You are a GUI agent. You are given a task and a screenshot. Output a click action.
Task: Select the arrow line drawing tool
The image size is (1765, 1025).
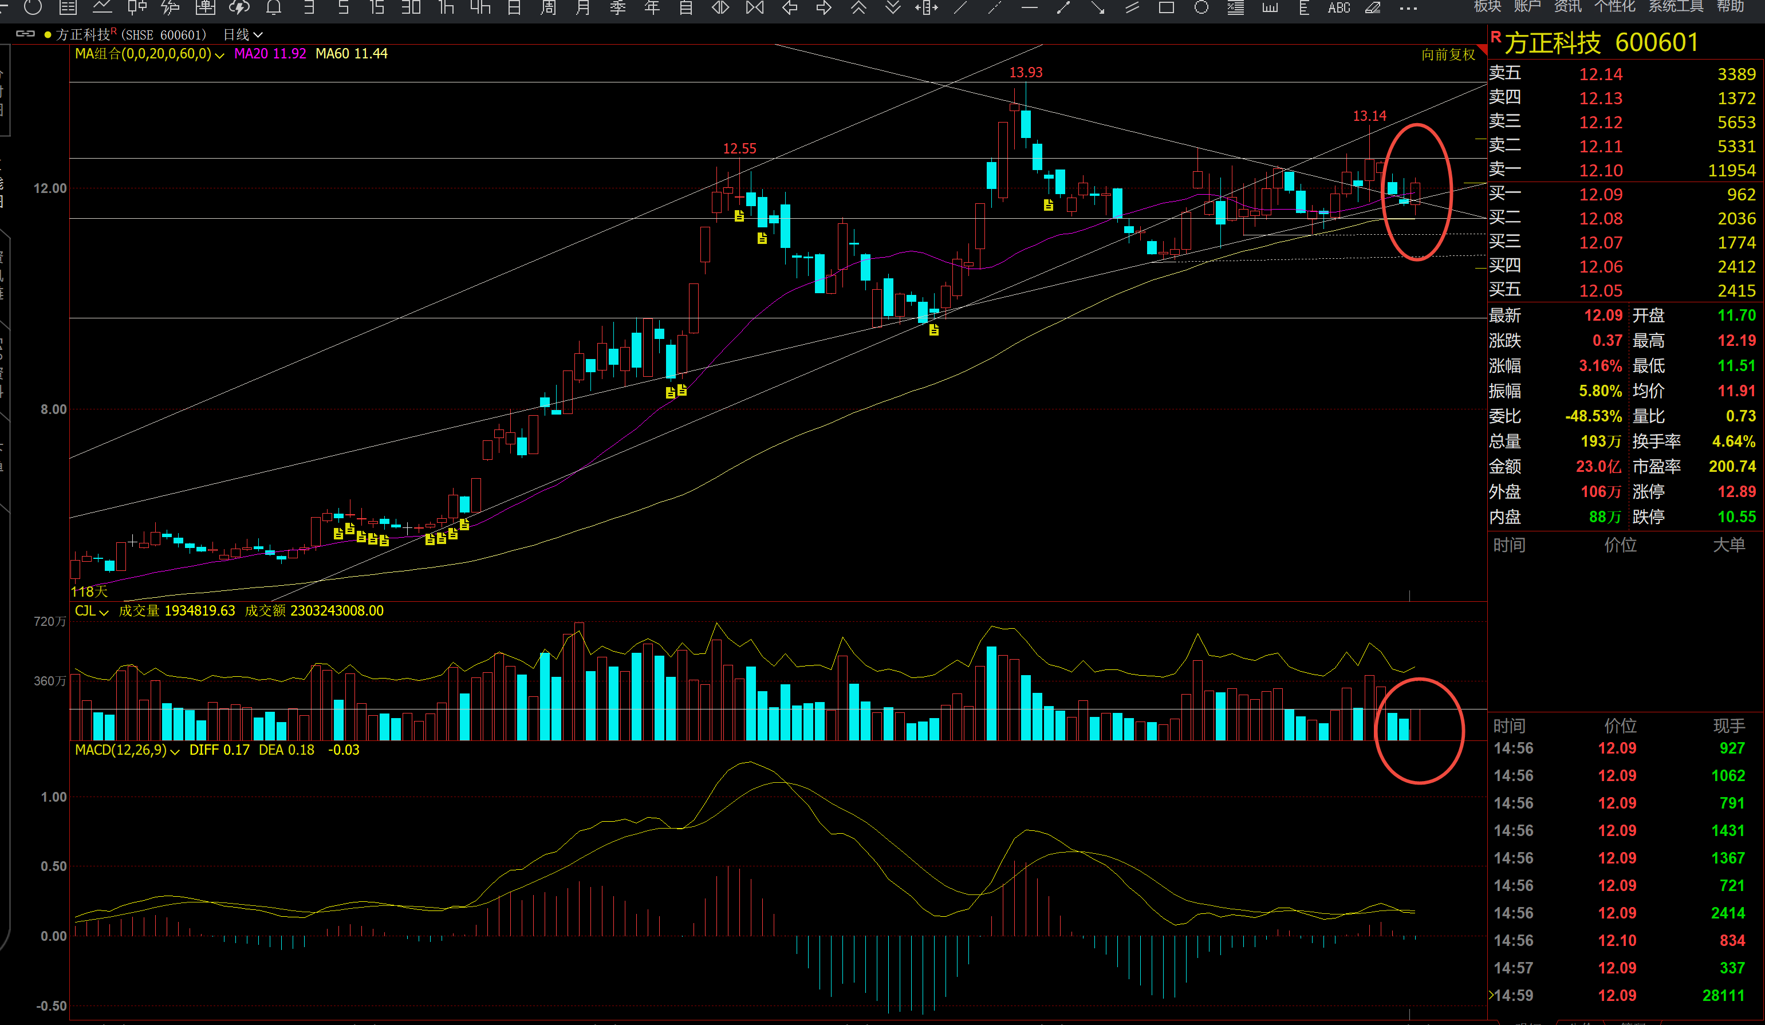coord(1097,7)
